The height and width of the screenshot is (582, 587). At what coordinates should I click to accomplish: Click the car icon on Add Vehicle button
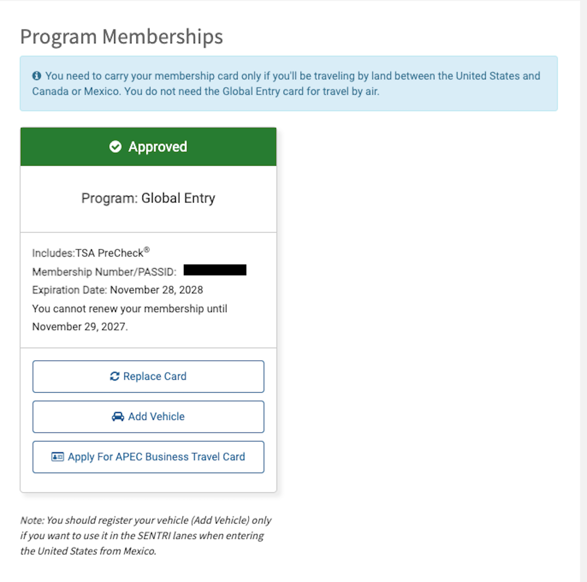(x=118, y=417)
